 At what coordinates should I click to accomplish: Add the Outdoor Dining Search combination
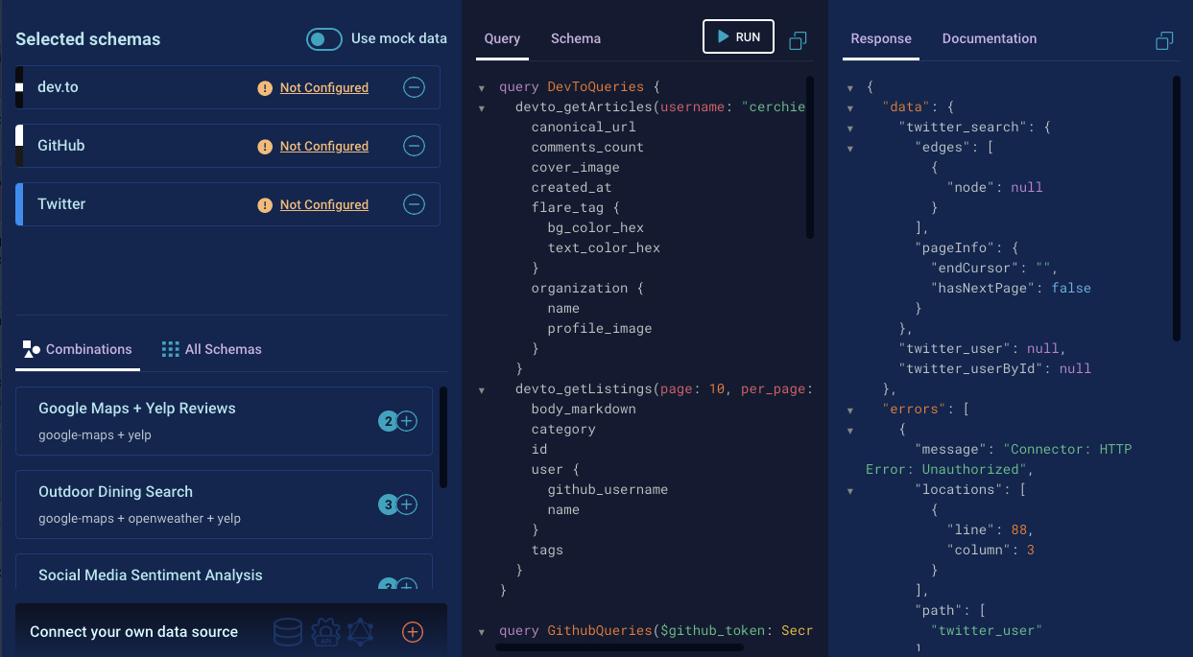(x=407, y=504)
